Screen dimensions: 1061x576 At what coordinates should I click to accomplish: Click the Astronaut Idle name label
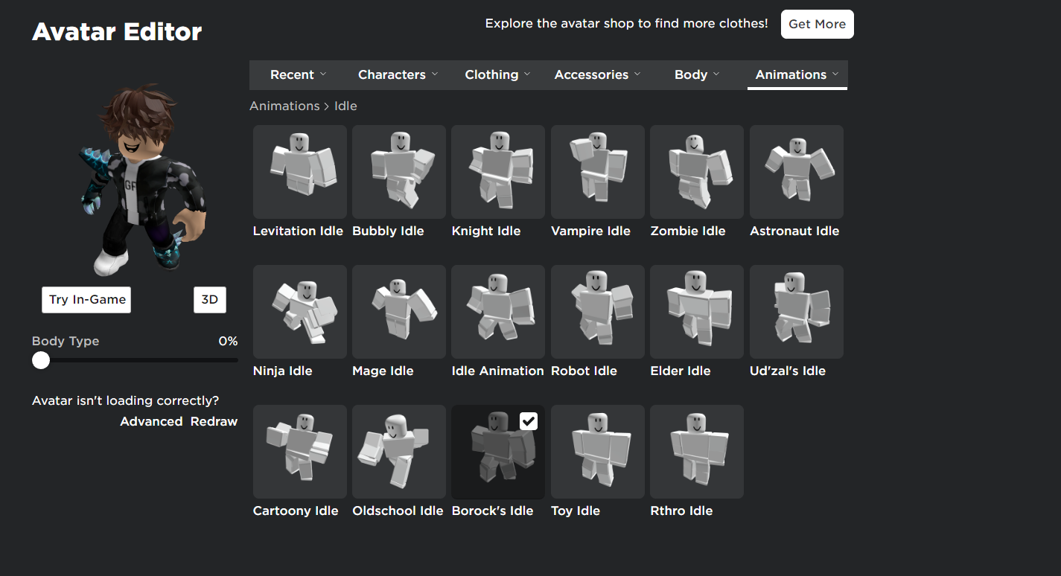(794, 231)
